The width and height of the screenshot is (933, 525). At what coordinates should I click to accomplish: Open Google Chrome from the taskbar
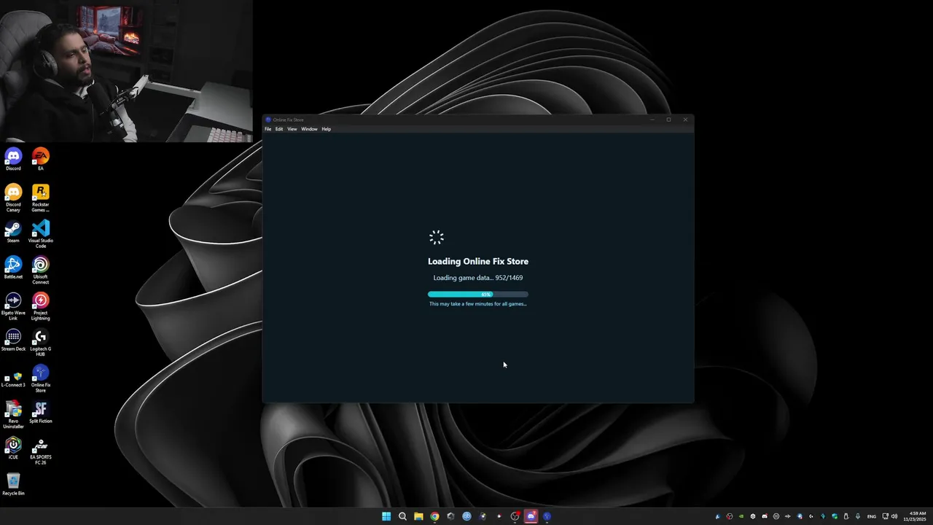(434, 516)
